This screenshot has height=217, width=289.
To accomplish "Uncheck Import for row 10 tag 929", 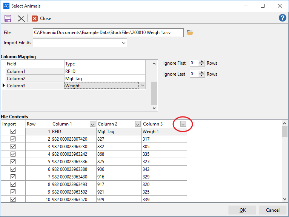I will coord(13,200).
